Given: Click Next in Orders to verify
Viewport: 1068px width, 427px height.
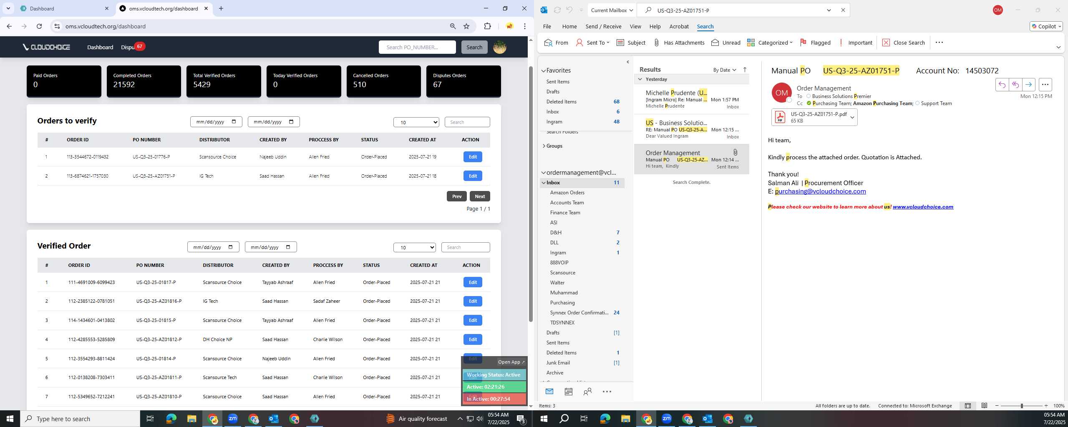Looking at the screenshot, I should coord(480,196).
